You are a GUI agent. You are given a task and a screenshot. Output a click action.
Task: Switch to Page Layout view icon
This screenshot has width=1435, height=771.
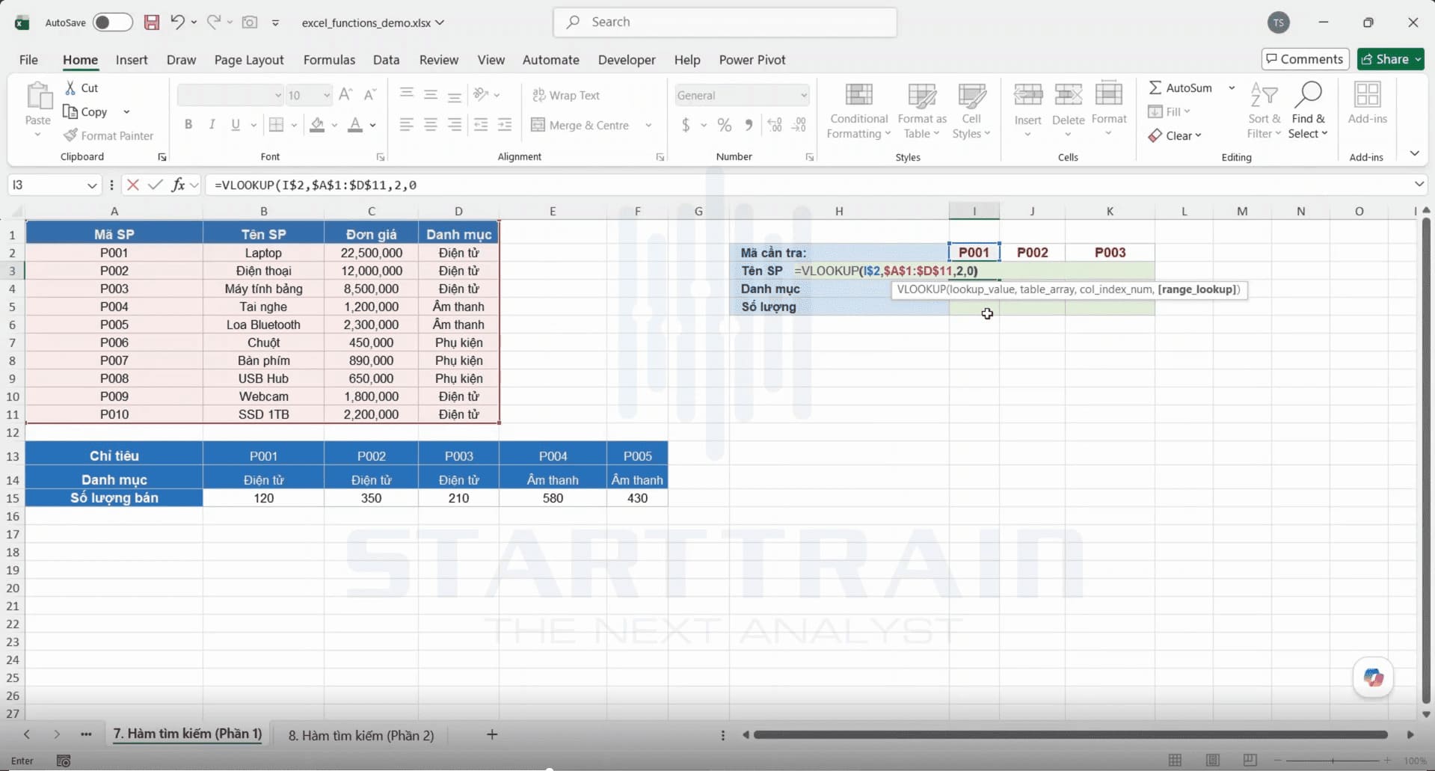(1213, 761)
